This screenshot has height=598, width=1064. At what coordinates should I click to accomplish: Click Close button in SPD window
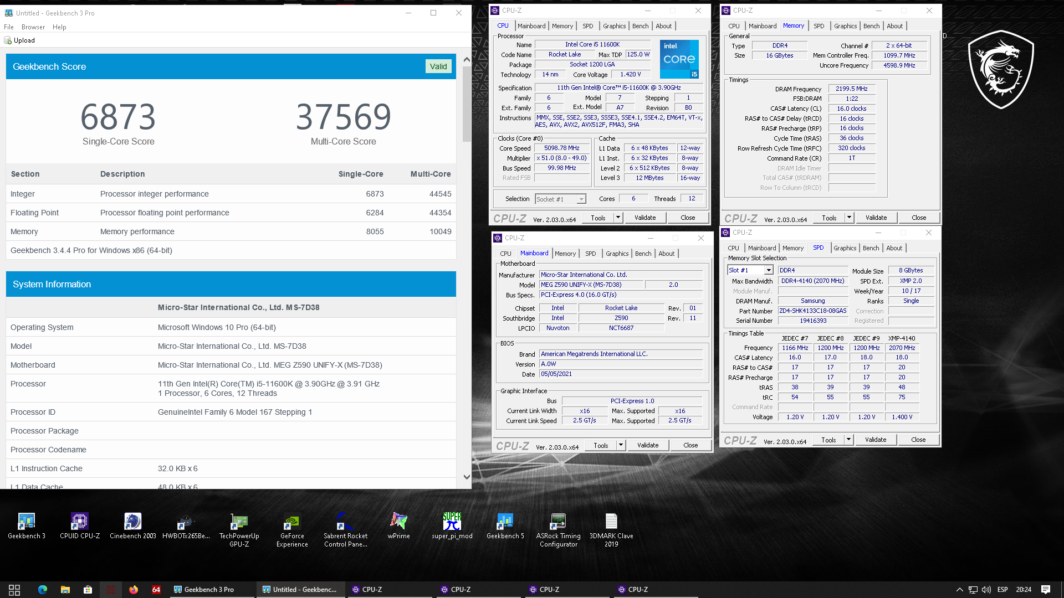click(x=918, y=440)
